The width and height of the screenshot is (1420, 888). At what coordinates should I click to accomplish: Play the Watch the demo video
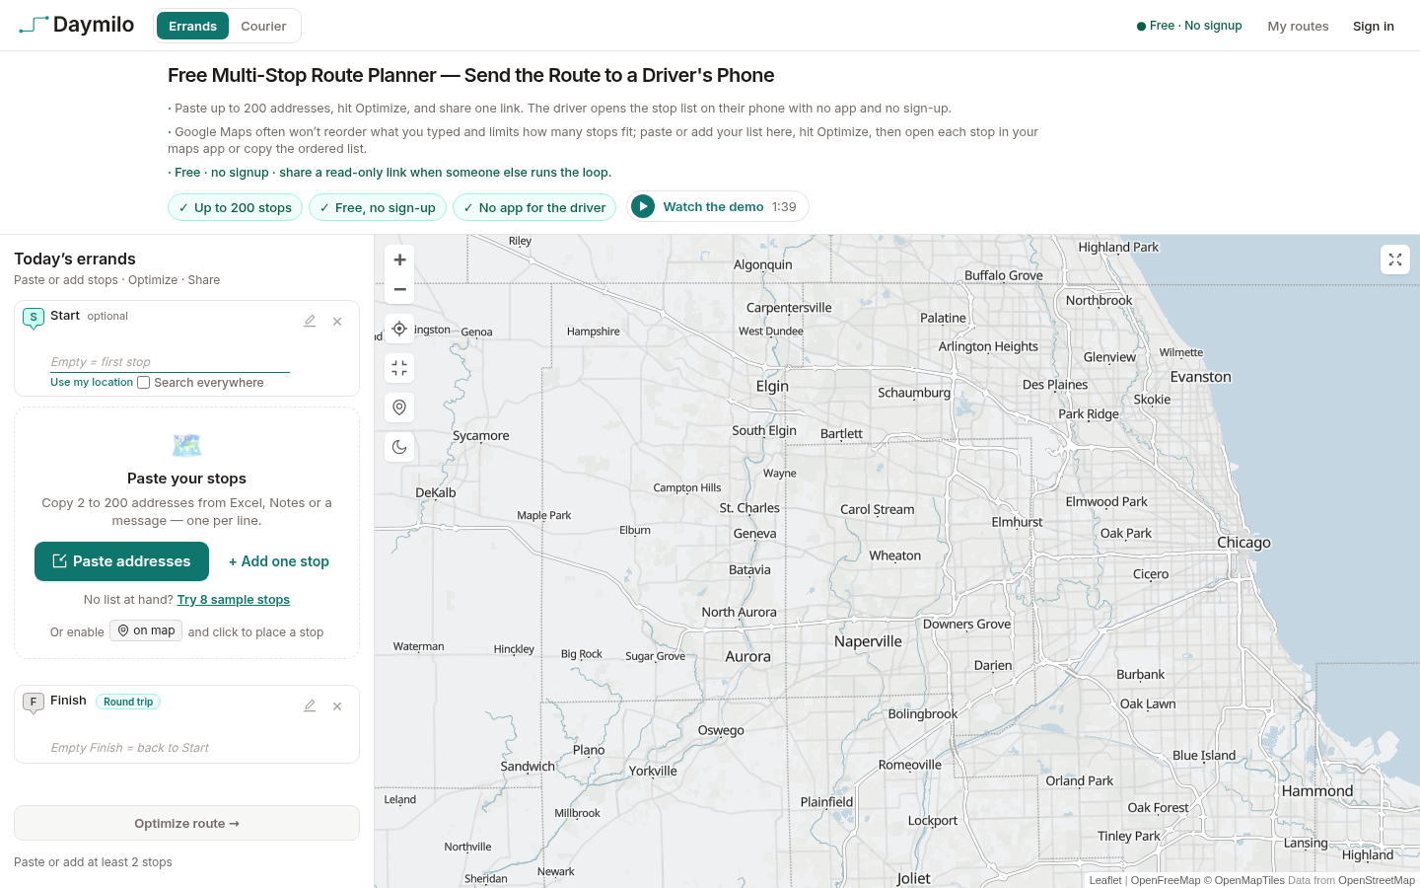click(x=718, y=206)
